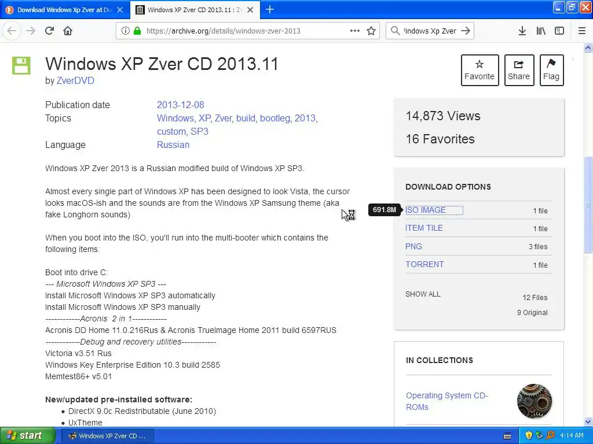This screenshot has width=593, height=444.
Task: Open publication date 2013-12-08 link
Action: (181, 105)
